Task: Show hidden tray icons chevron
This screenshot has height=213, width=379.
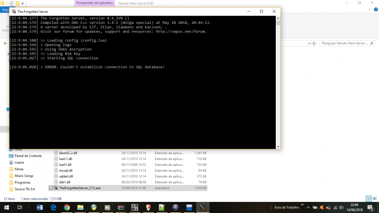Action: pos(308,207)
